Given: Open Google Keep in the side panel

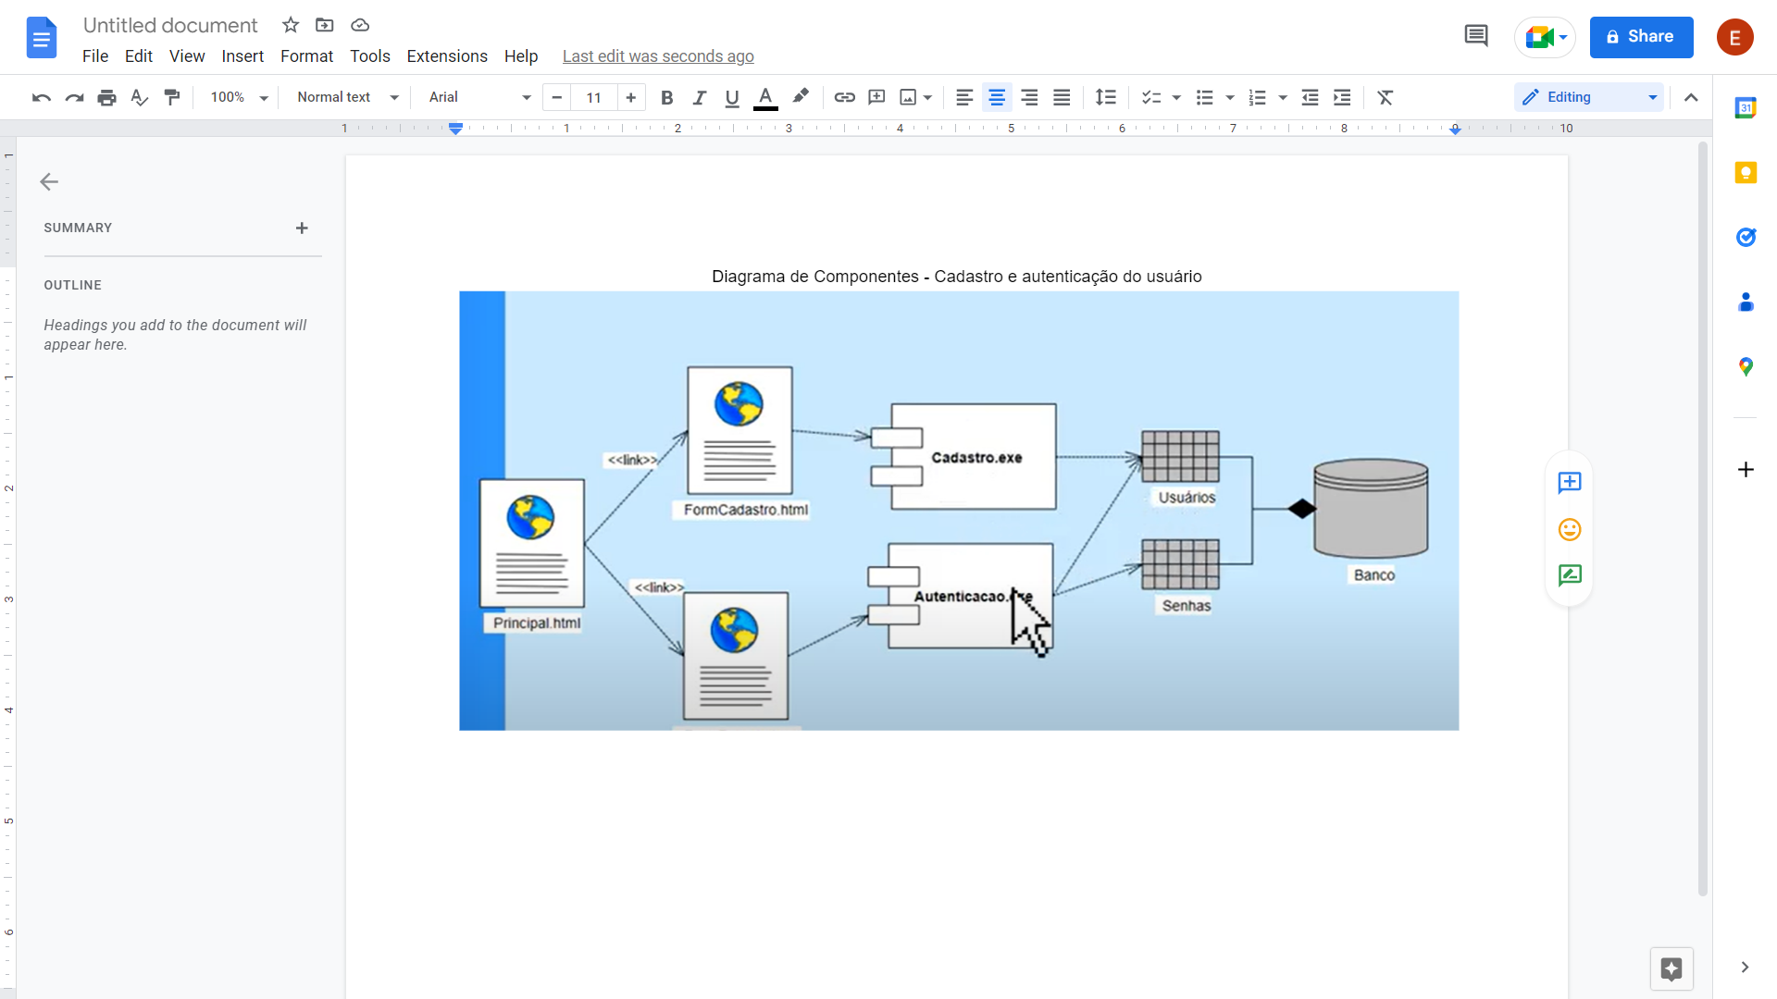Looking at the screenshot, I should click(1746, 173).
